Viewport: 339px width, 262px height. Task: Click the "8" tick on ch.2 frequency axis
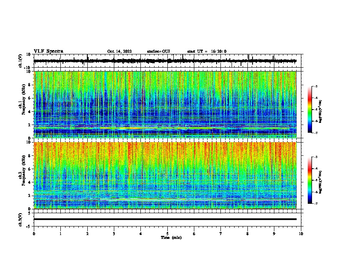point(30,156)
